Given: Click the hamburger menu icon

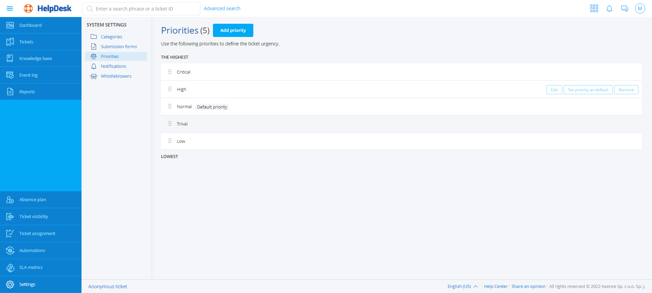Looking at the screenshot, I should (10, 8).
